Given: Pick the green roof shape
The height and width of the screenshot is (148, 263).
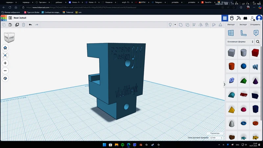Looking at the screenshot, I should tap(243, 81).
